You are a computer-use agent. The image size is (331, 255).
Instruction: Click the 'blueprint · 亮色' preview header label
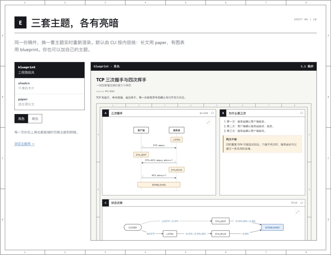pos(107,66)
